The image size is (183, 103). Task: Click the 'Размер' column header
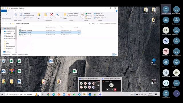coord(76,27)
